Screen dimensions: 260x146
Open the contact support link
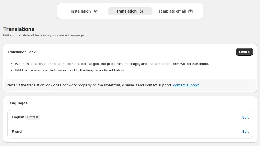tap(186, 85)
